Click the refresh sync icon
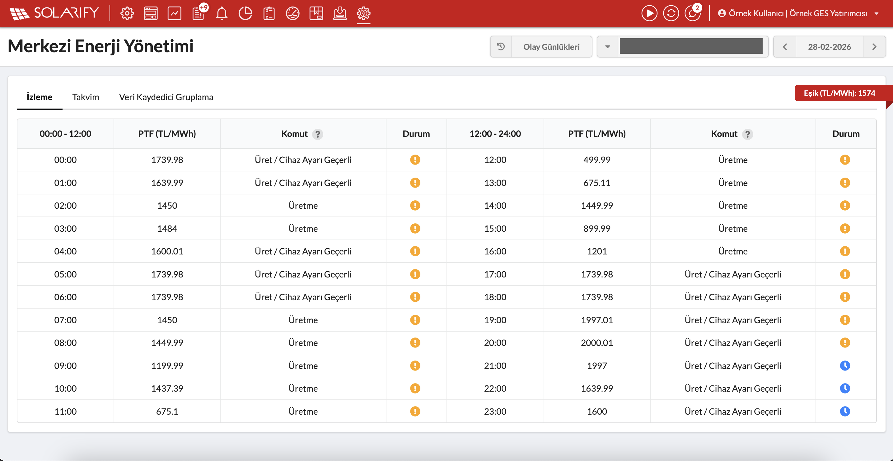The height and width of the screenshot is (461, 893). [x=671, y=13]
